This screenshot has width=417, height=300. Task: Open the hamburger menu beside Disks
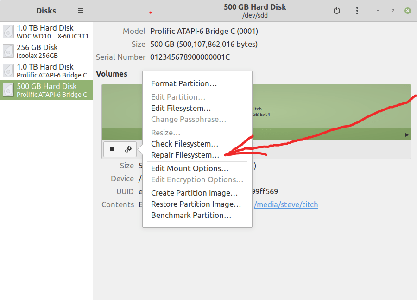click(x=80, y=10)
